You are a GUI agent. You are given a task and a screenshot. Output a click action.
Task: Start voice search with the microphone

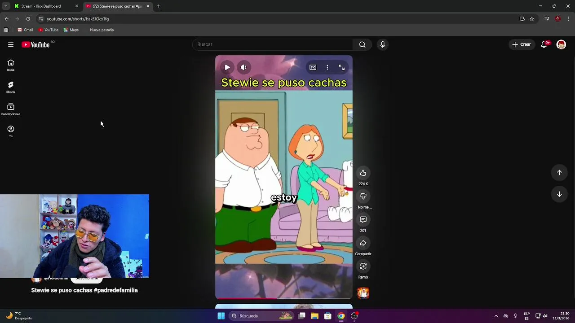point(383,44)
